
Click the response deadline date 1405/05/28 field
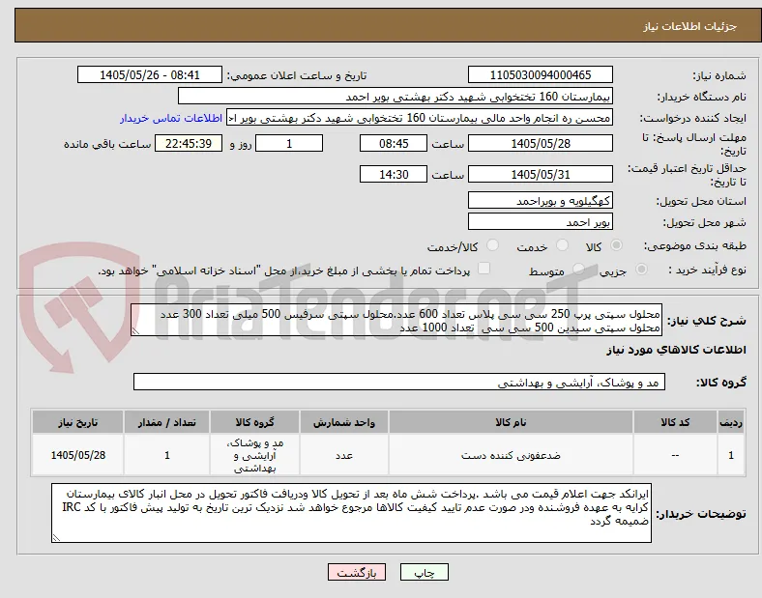point(540,143)
